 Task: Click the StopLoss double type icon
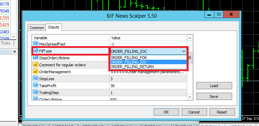pos(36,79)
